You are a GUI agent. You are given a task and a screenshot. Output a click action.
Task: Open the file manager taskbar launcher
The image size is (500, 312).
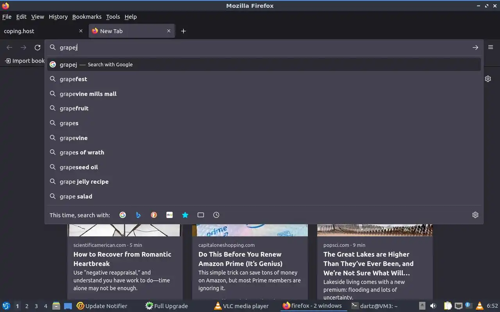(56, 306)
